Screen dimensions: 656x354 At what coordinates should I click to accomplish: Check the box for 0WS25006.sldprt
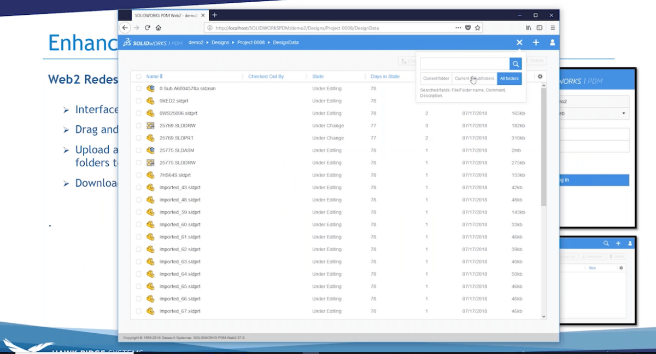pos(139,113)
